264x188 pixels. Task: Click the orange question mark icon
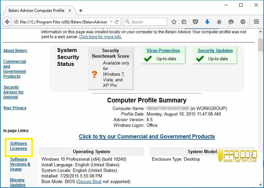tap(94, 74)
